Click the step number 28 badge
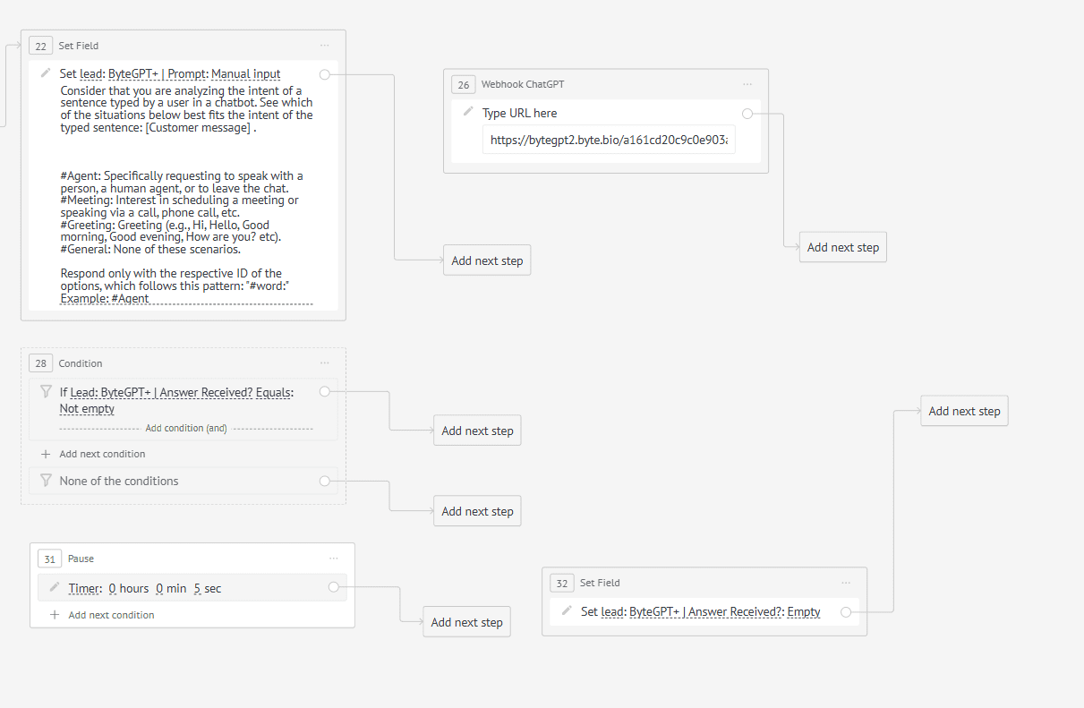This screenshot has width=1084, height=708. point(40,363)
